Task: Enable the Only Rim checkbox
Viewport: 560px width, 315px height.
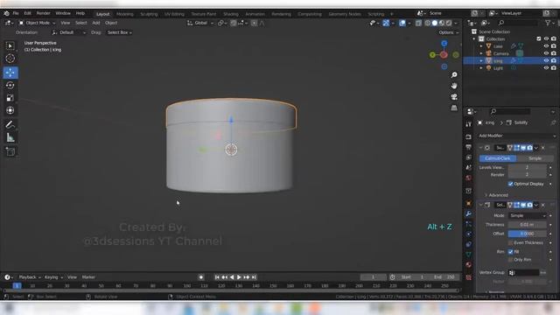Action: 510,260
